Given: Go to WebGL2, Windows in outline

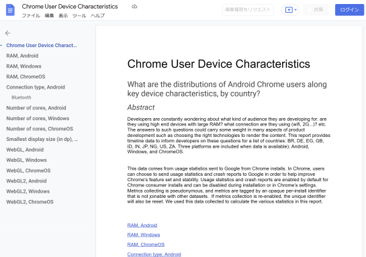Looking at the screenshot, I should click(x=28, y=191).
